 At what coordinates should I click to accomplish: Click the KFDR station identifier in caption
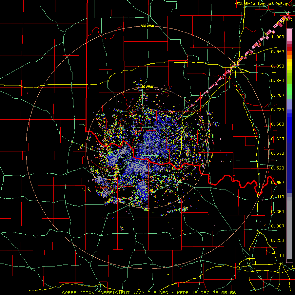tap(183, 293)
